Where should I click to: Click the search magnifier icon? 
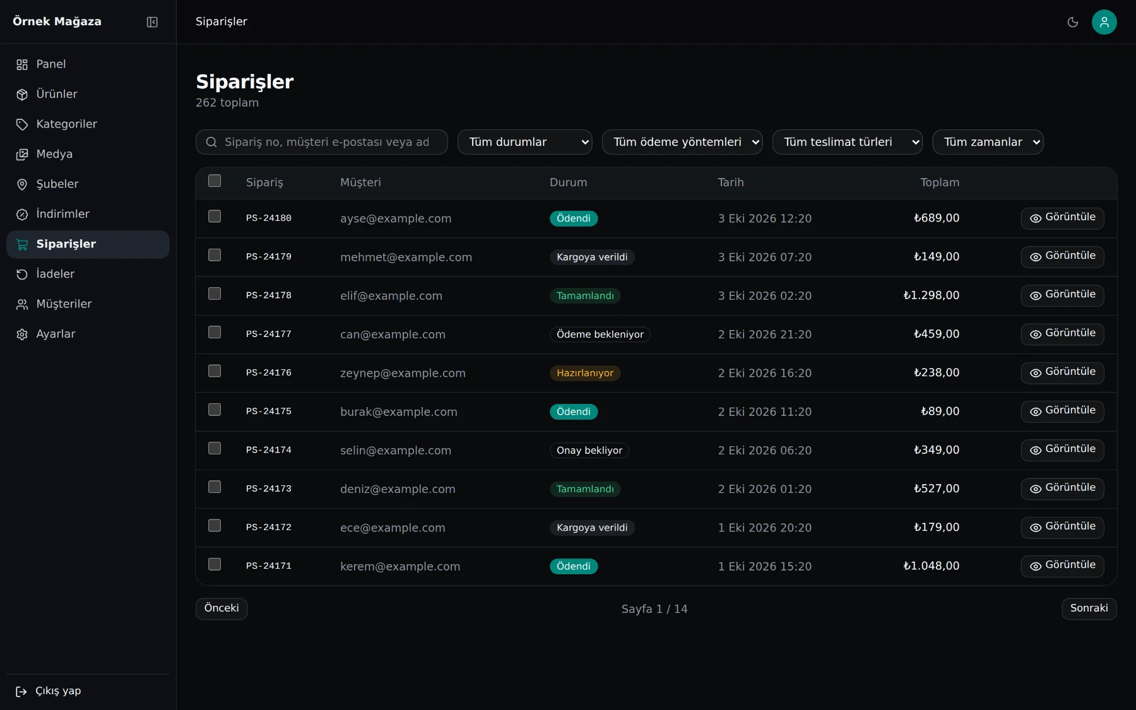(211, 142)
